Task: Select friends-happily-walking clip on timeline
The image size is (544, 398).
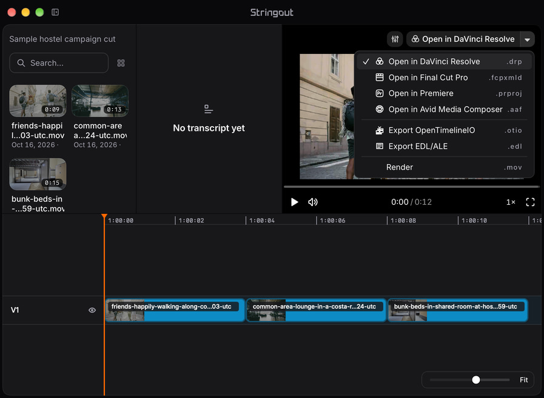Action: (x=175, y=310)
